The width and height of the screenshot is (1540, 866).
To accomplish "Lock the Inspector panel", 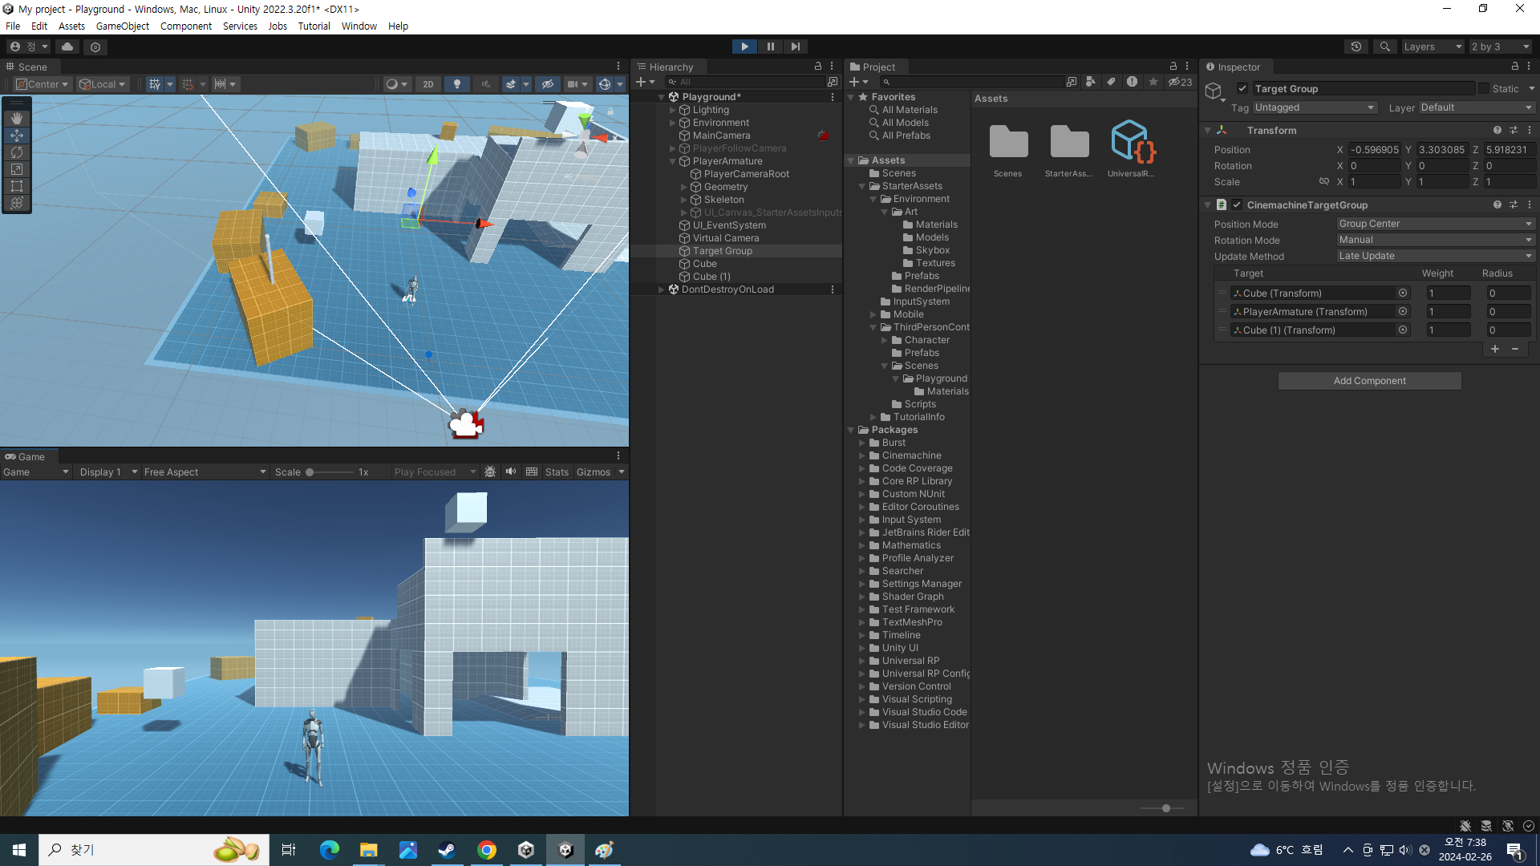I will [1514, 67].
